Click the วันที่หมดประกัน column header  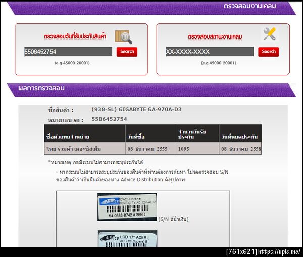coord(240,134)
